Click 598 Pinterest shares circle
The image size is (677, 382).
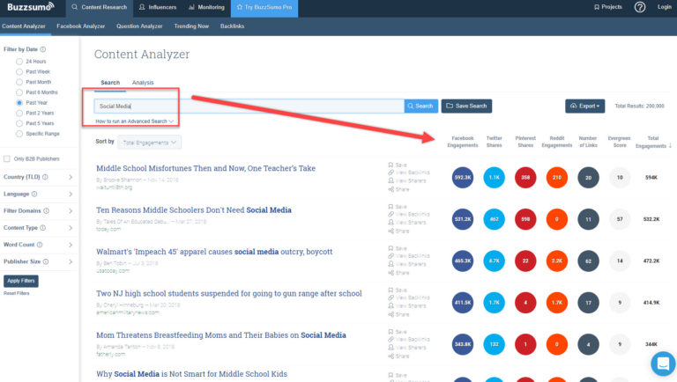pos(525,219)
